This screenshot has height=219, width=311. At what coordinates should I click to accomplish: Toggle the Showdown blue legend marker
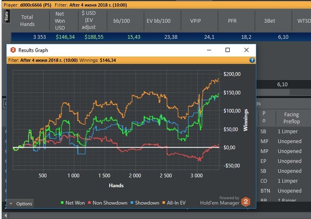click(132, 203)
